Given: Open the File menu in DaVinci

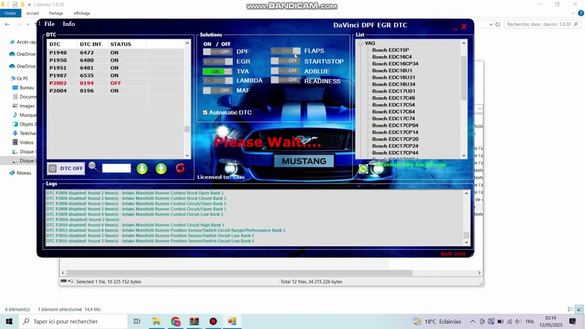Looking at the screenshot, I should click(x=49, y=24).
